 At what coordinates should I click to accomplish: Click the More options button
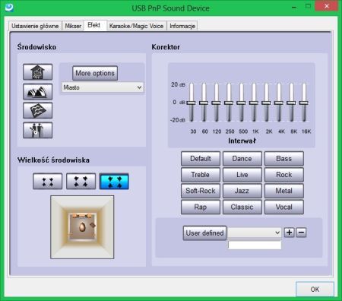[x=95, y=73]
